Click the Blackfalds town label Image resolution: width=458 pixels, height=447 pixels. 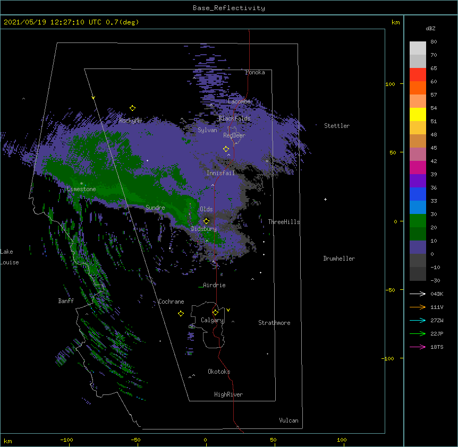coord(234,118)
